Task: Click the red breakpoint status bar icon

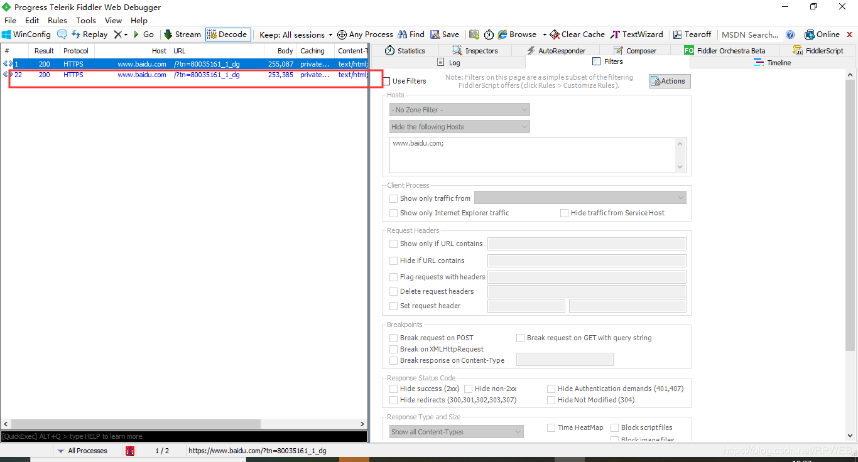Action: pos(130,451)
